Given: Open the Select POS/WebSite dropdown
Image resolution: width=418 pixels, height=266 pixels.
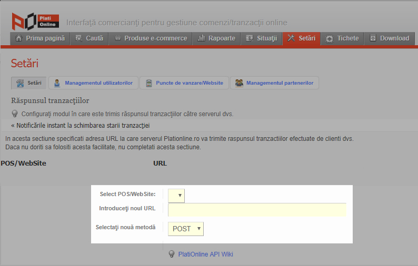Looking at the screenshot, I should coord(176,196).
